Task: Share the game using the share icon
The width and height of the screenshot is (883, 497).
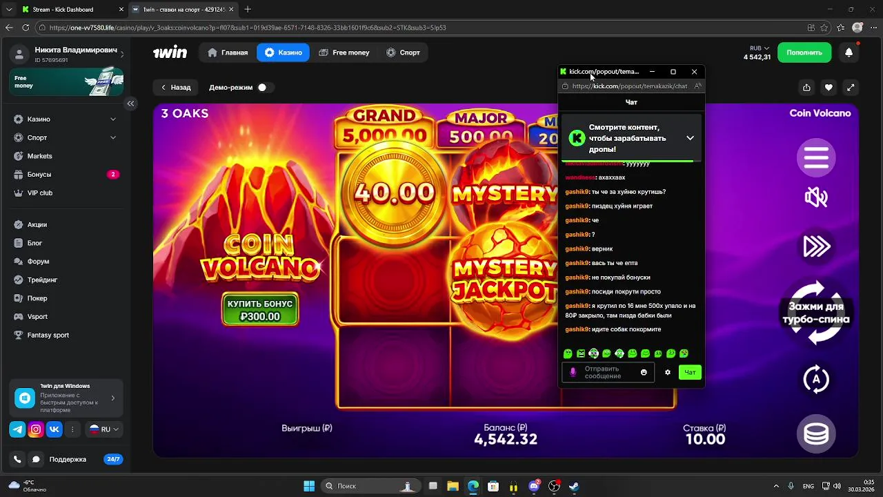Action: click(x=806, y=87)
